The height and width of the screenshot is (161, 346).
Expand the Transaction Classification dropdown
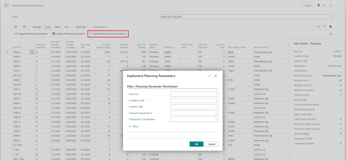coord(216,119)
